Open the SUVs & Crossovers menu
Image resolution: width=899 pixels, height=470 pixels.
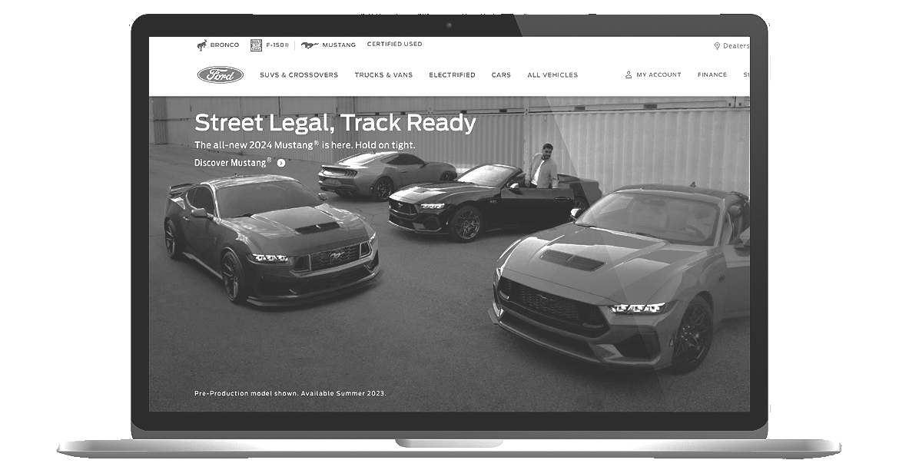[x=299, y=75]
